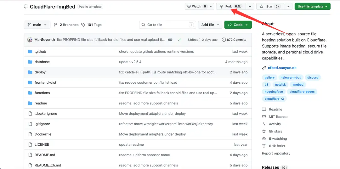
Task: Select the imgbed topic tag
Action: pos(298,85)
